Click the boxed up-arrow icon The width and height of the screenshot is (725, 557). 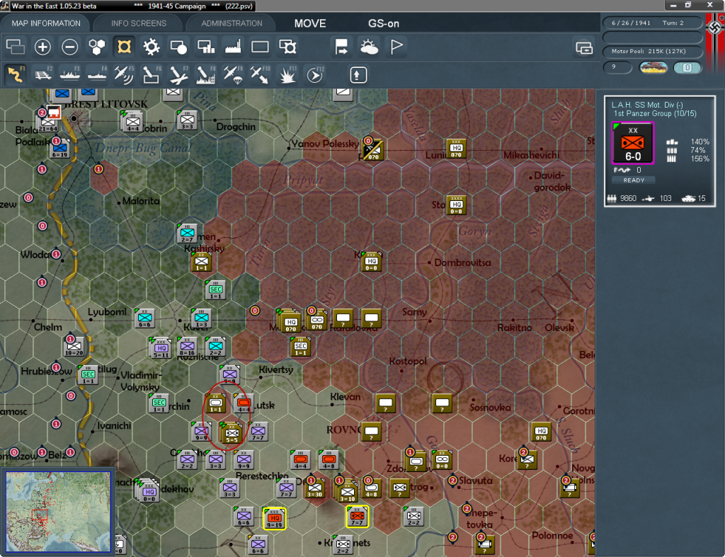[x=358, y=75]
